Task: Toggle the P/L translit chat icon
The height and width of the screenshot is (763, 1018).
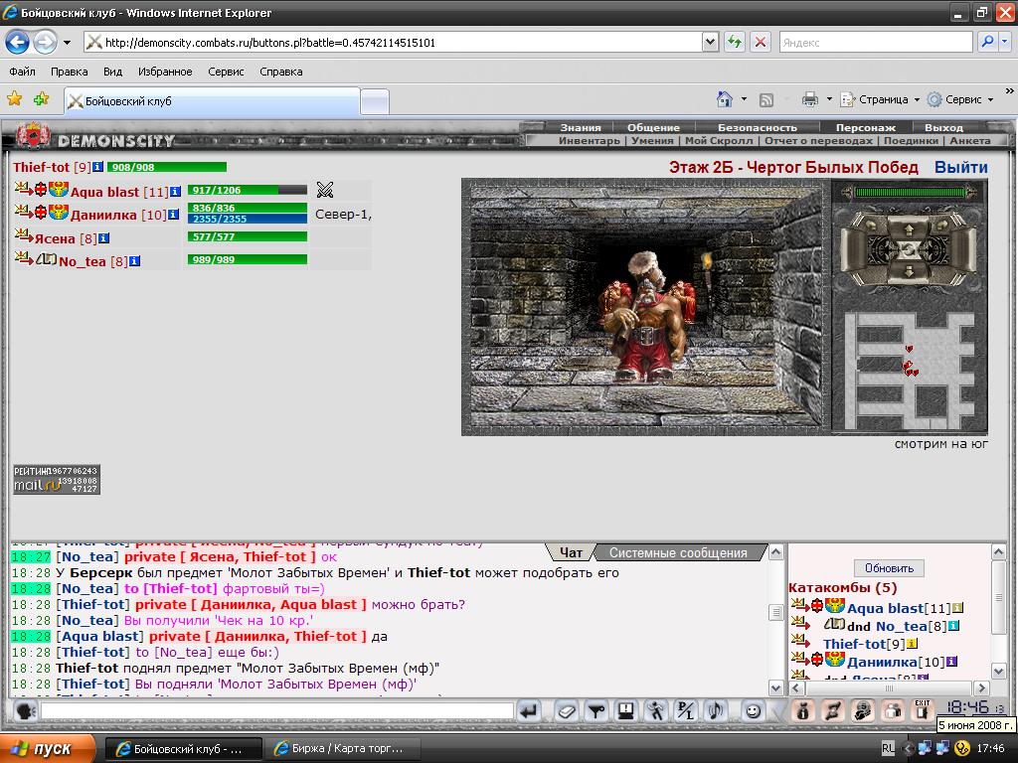Action: [x=686, y=711]
